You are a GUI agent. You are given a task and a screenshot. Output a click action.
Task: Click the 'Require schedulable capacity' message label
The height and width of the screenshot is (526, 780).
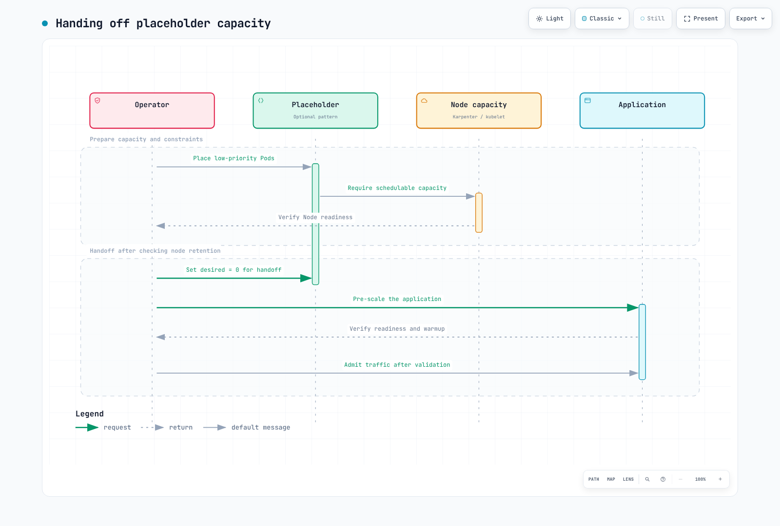(x=397, y=188)
